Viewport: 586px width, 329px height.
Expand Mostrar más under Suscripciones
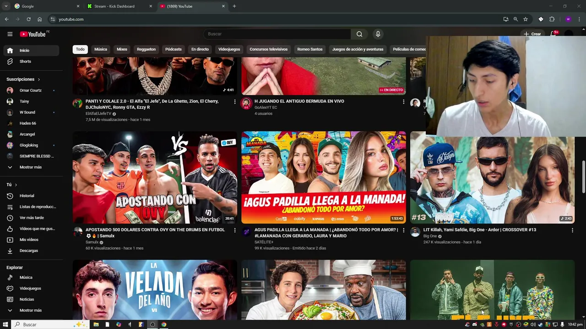(30, 167)
